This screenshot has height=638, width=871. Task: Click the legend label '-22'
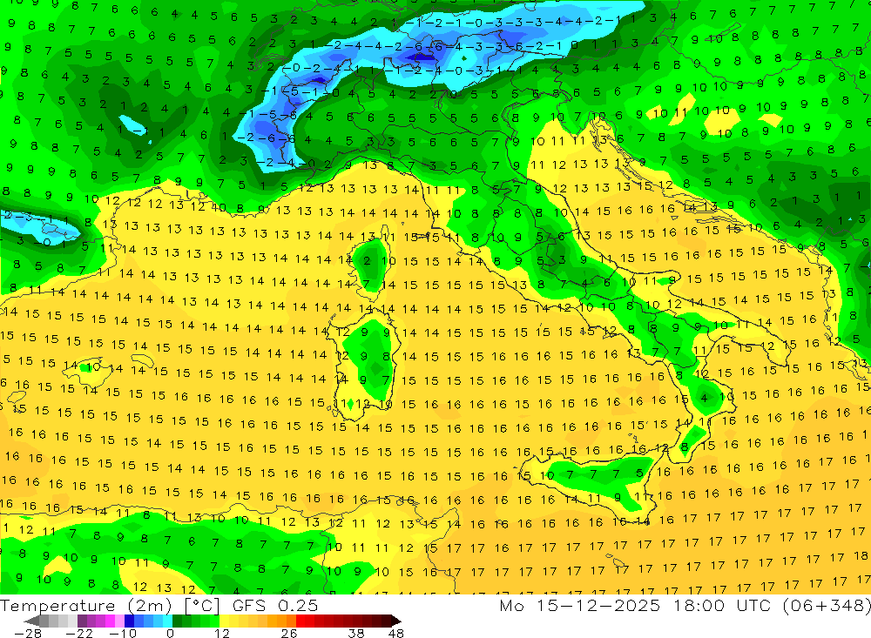[x=79, y=634]
